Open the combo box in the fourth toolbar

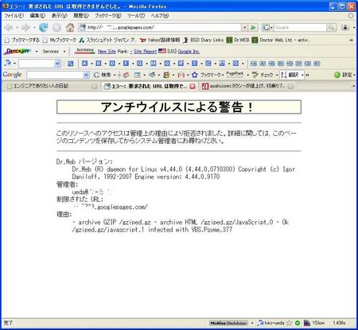pyautogui.click(x=40, y=64)
